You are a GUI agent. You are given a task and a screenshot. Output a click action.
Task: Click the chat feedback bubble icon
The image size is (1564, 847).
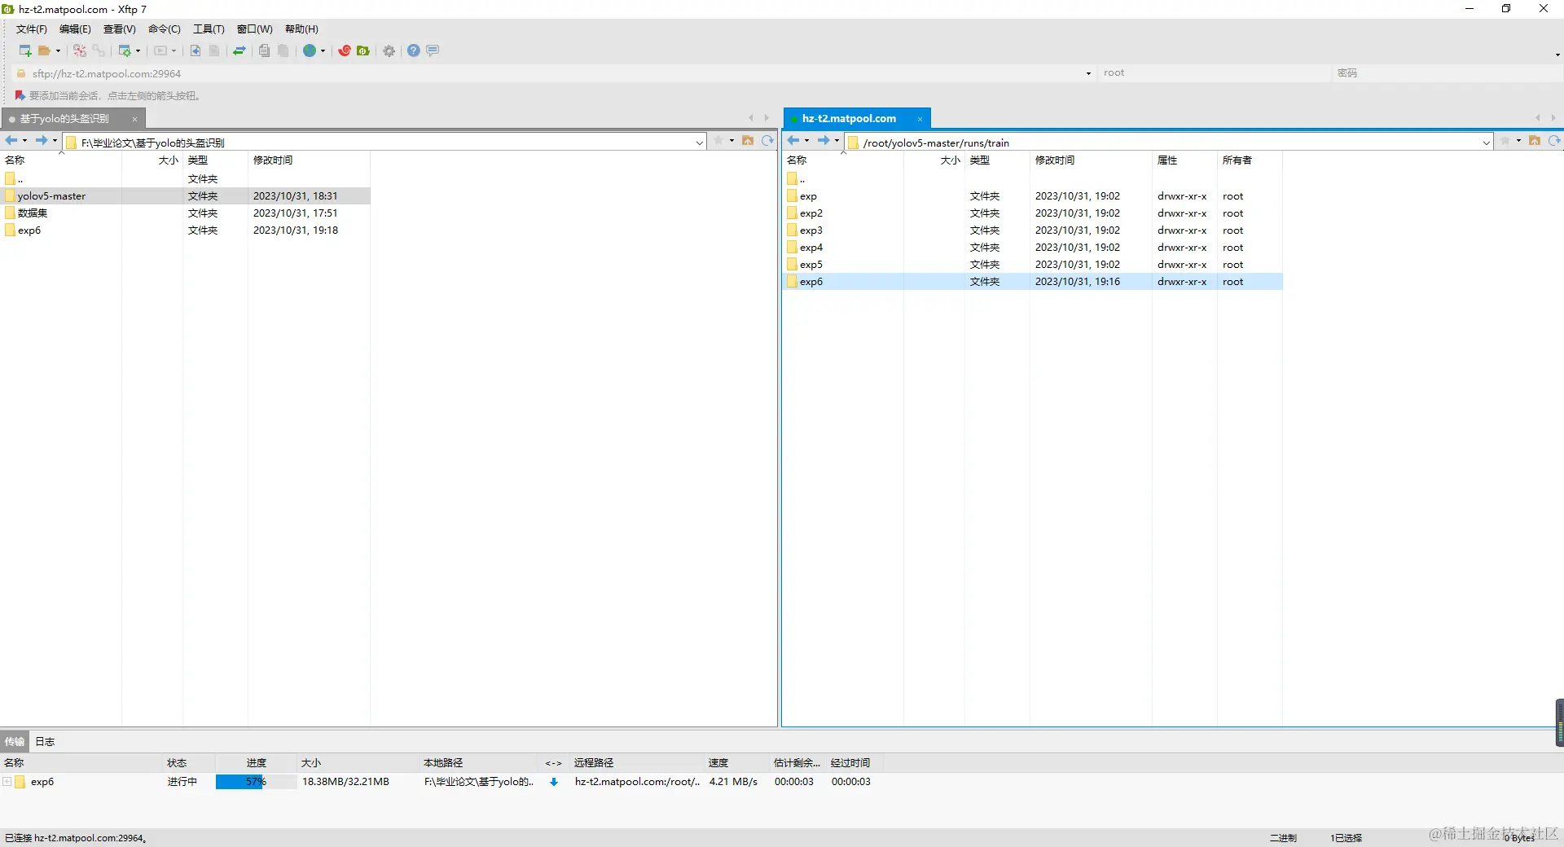pyautogui.click(x=433, y=50)
